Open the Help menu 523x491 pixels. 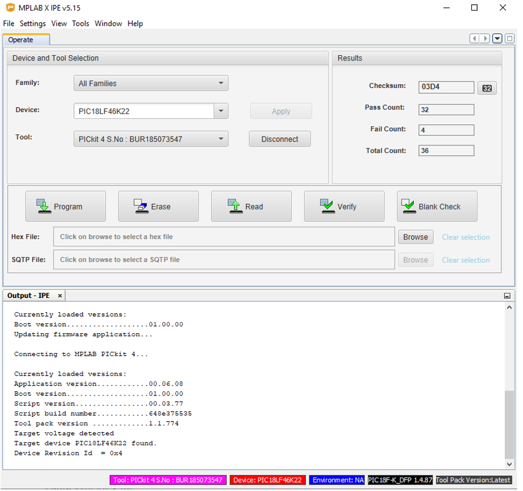click(135, 23)
